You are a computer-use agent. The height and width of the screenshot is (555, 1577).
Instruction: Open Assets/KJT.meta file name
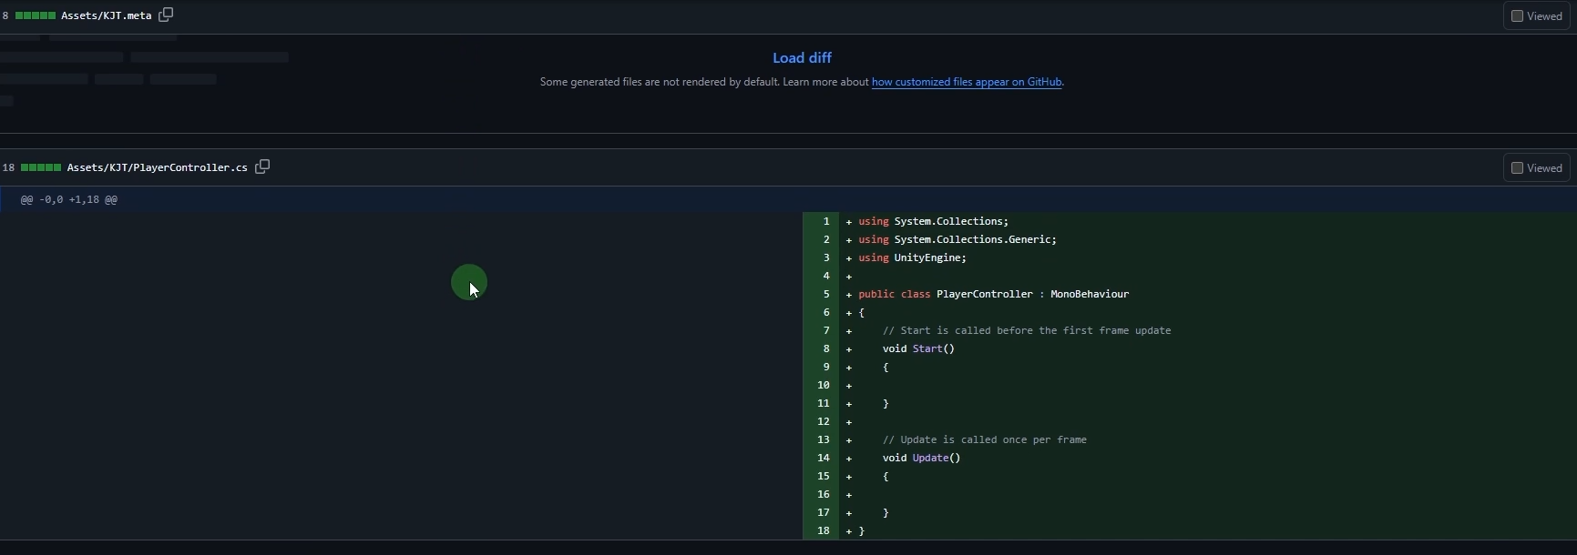(x=106, y=15)
